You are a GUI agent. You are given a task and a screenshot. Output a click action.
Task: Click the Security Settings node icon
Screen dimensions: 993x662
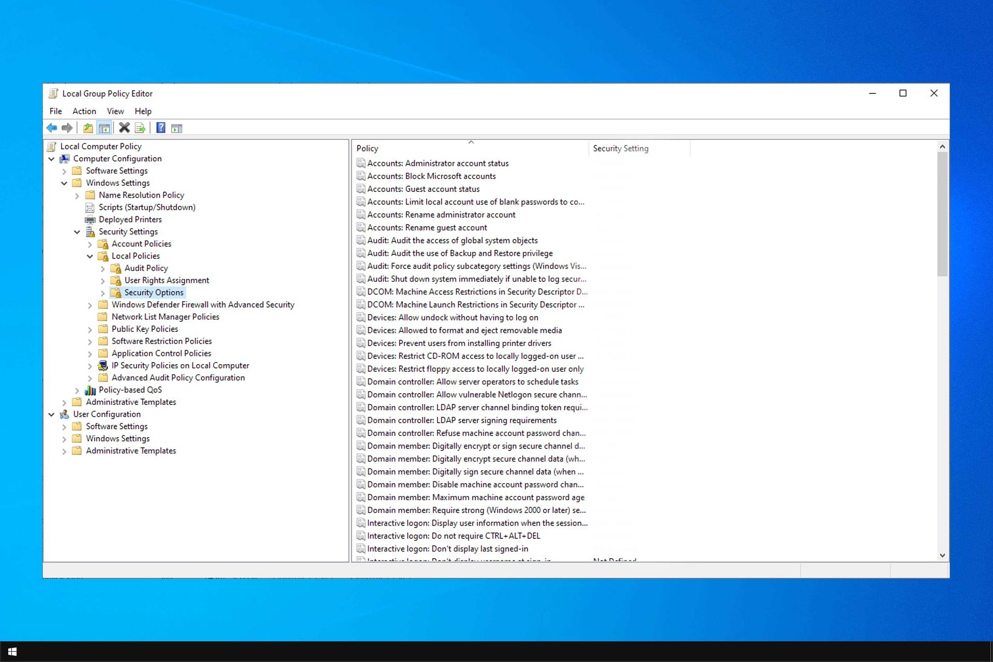tap(91, 232)
